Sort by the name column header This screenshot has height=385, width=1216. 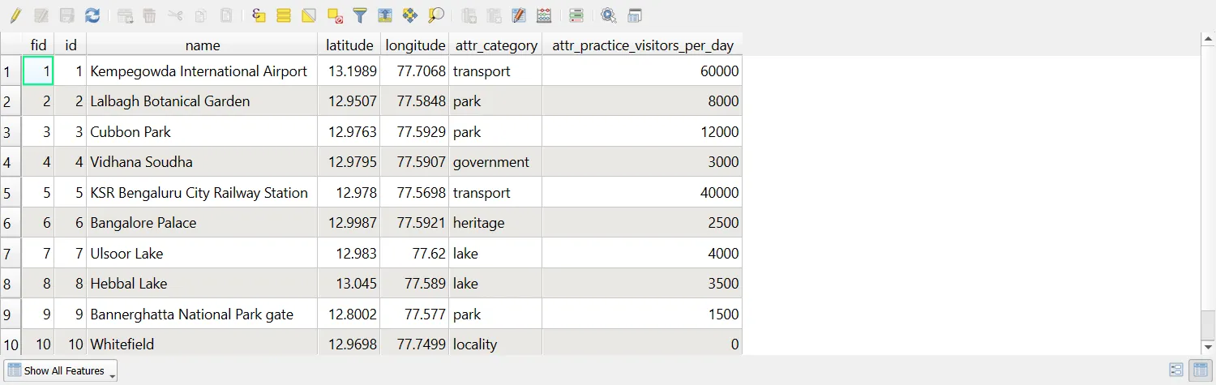point(202,45)
